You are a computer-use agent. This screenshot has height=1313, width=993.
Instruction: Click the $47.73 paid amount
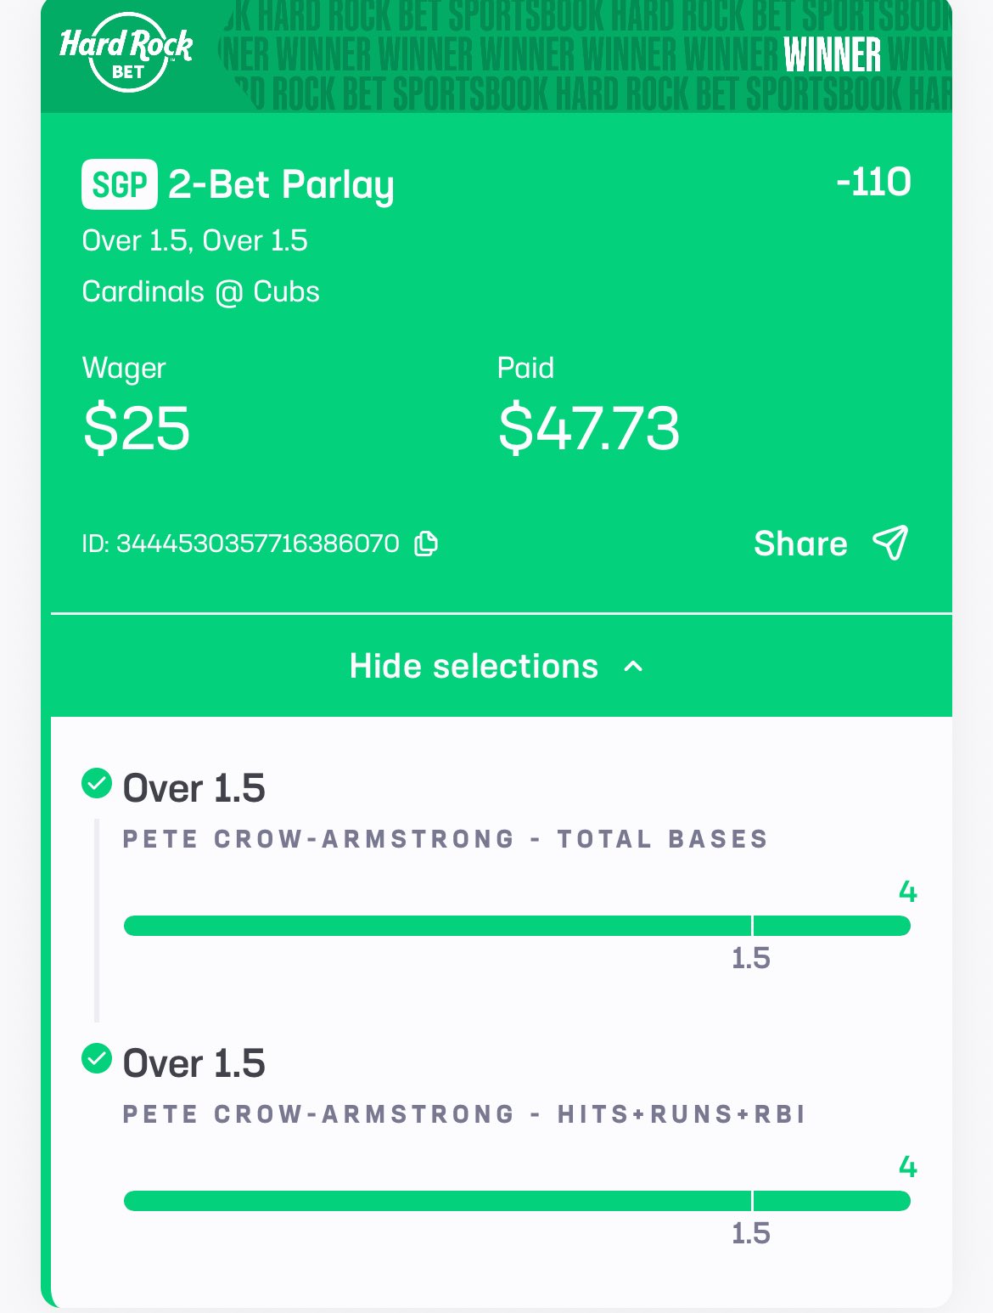tap(589, 428)
